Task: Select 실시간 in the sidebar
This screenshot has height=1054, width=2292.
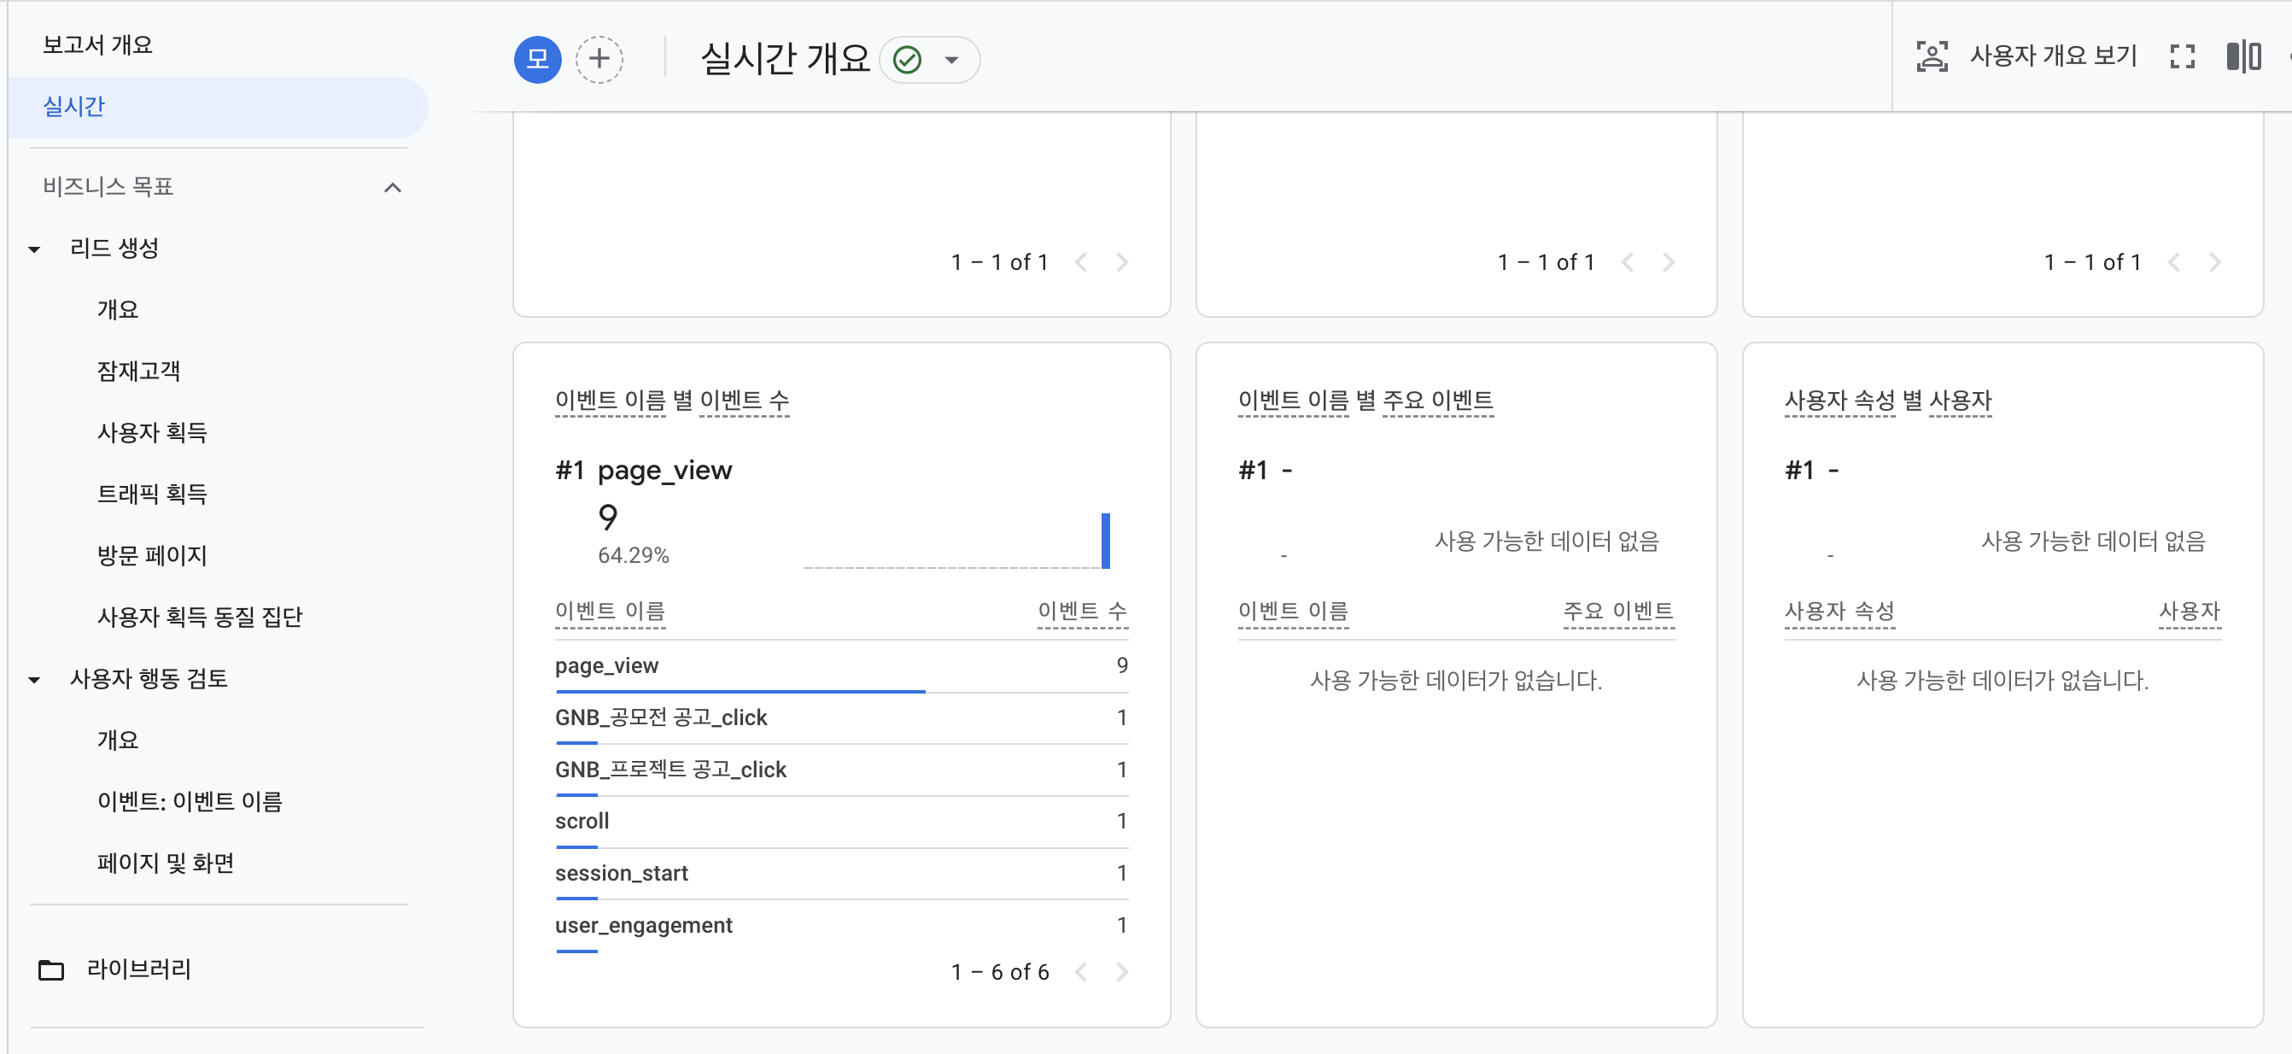Action: point(75,107)
